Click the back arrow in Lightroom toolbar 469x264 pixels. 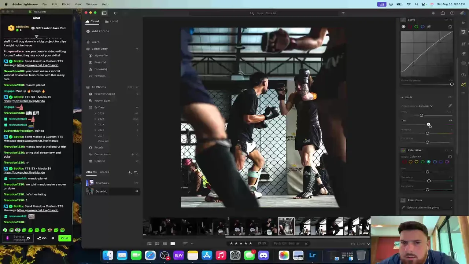(x=115, y=13)
